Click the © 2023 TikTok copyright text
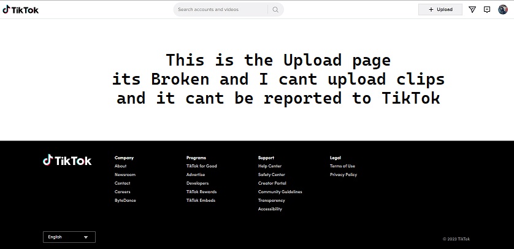Viewport: 514px width, 249px height. tap(456, 239)
